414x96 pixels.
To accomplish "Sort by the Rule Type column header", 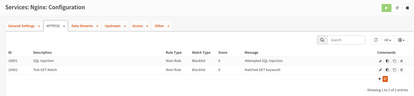I will (x=173, y=52).
